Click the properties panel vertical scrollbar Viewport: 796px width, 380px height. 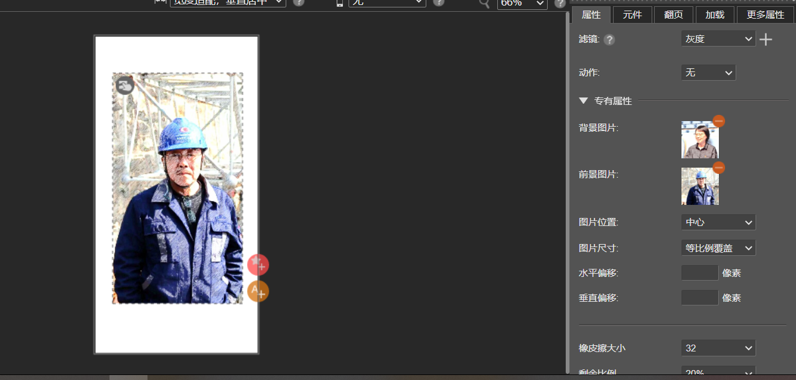tap(567, 192)
